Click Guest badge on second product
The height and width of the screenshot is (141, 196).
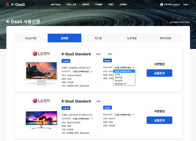(107, 107)
